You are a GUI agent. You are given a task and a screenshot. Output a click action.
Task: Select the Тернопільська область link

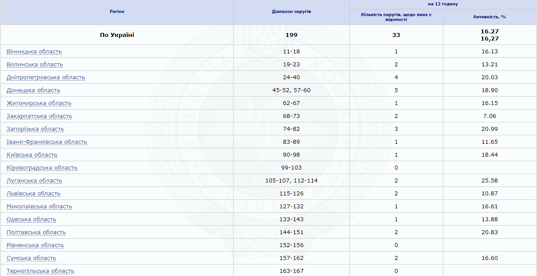[40, 271]
